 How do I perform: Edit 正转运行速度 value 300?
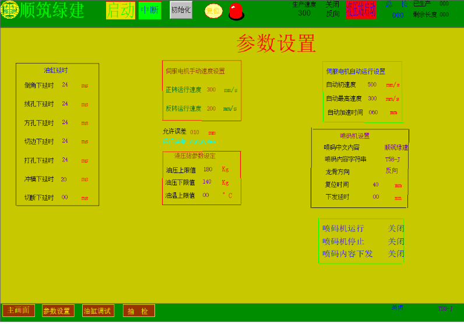coord(211,90)
